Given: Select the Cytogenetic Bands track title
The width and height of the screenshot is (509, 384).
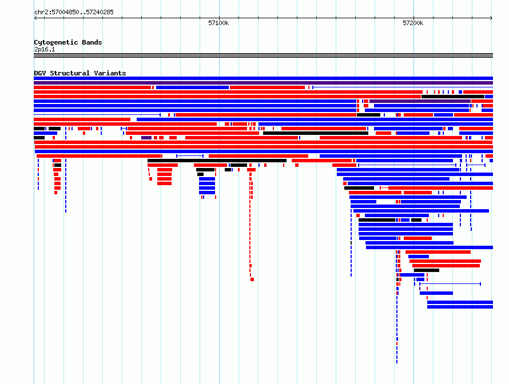Looking at the screenshot, I should [x=68, y=42].
